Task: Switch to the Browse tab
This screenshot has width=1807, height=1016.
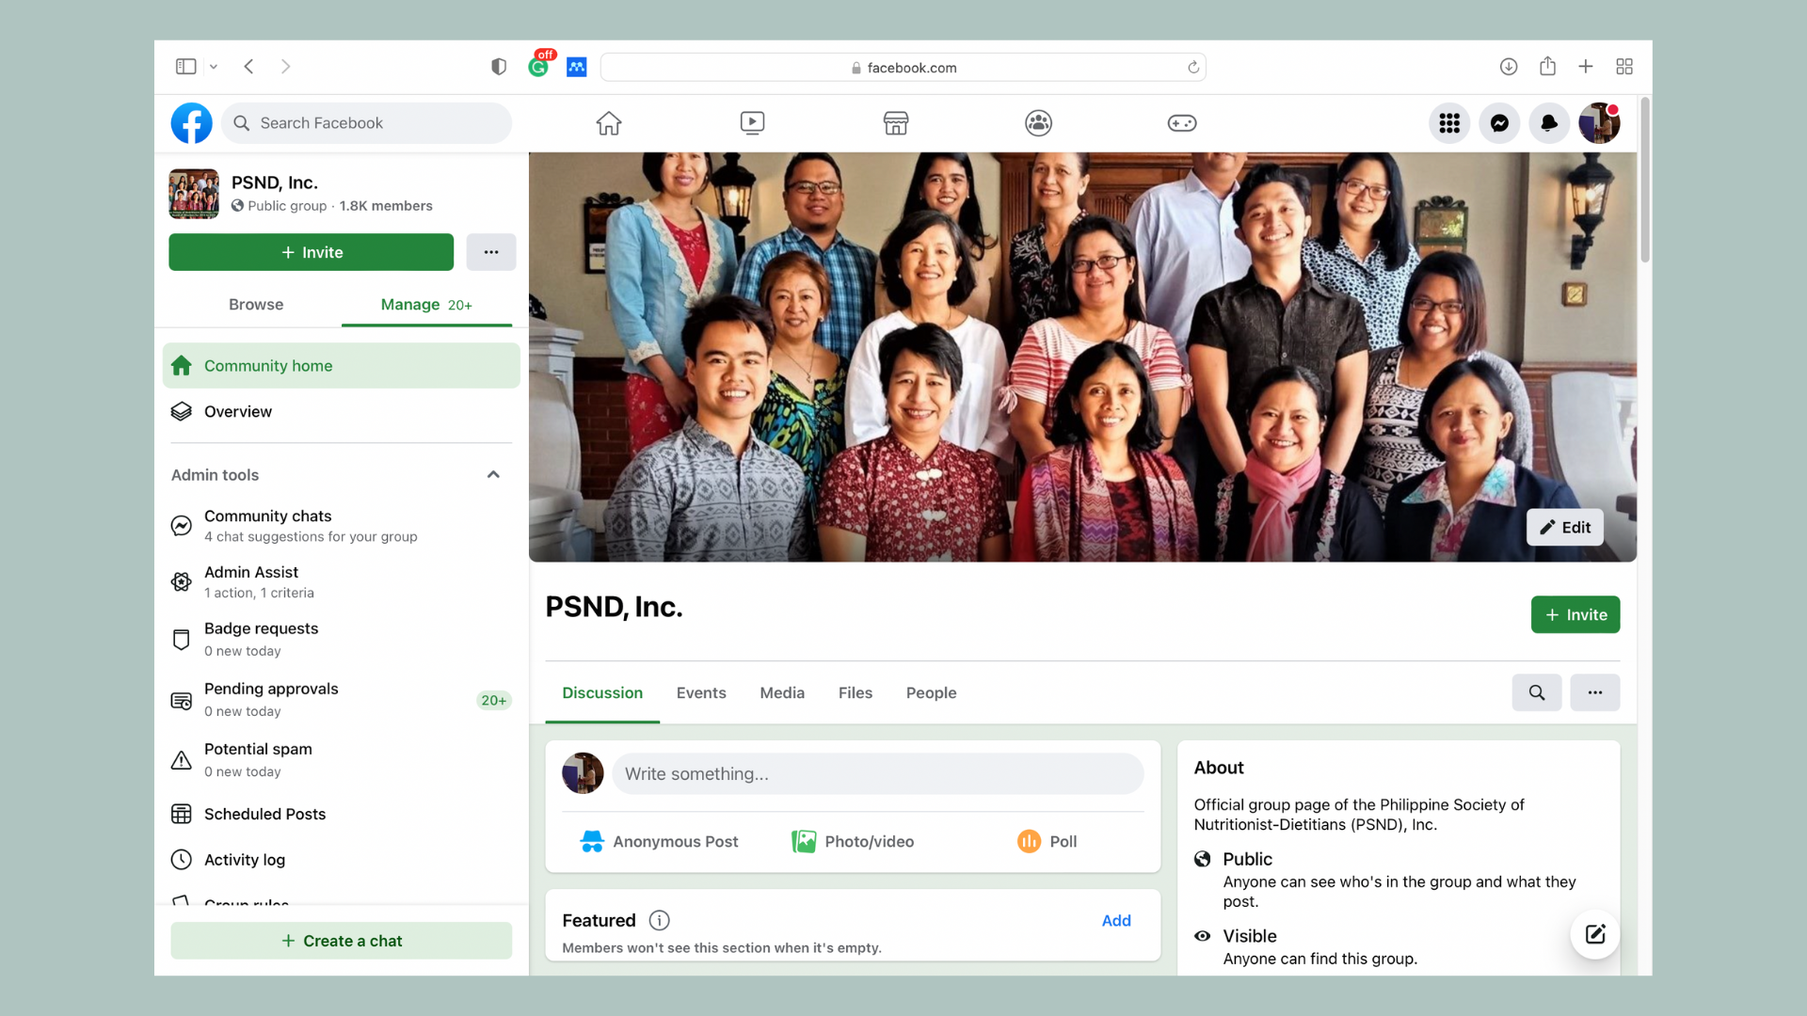Action: [255, 305]
